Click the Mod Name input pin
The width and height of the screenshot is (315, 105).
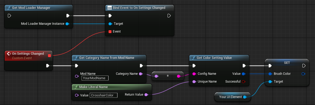[x=77, y=76]
